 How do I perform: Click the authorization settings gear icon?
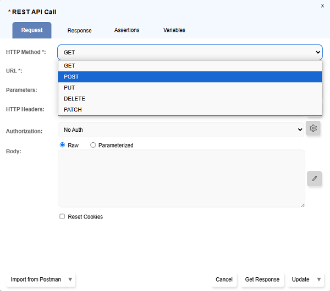313,128
